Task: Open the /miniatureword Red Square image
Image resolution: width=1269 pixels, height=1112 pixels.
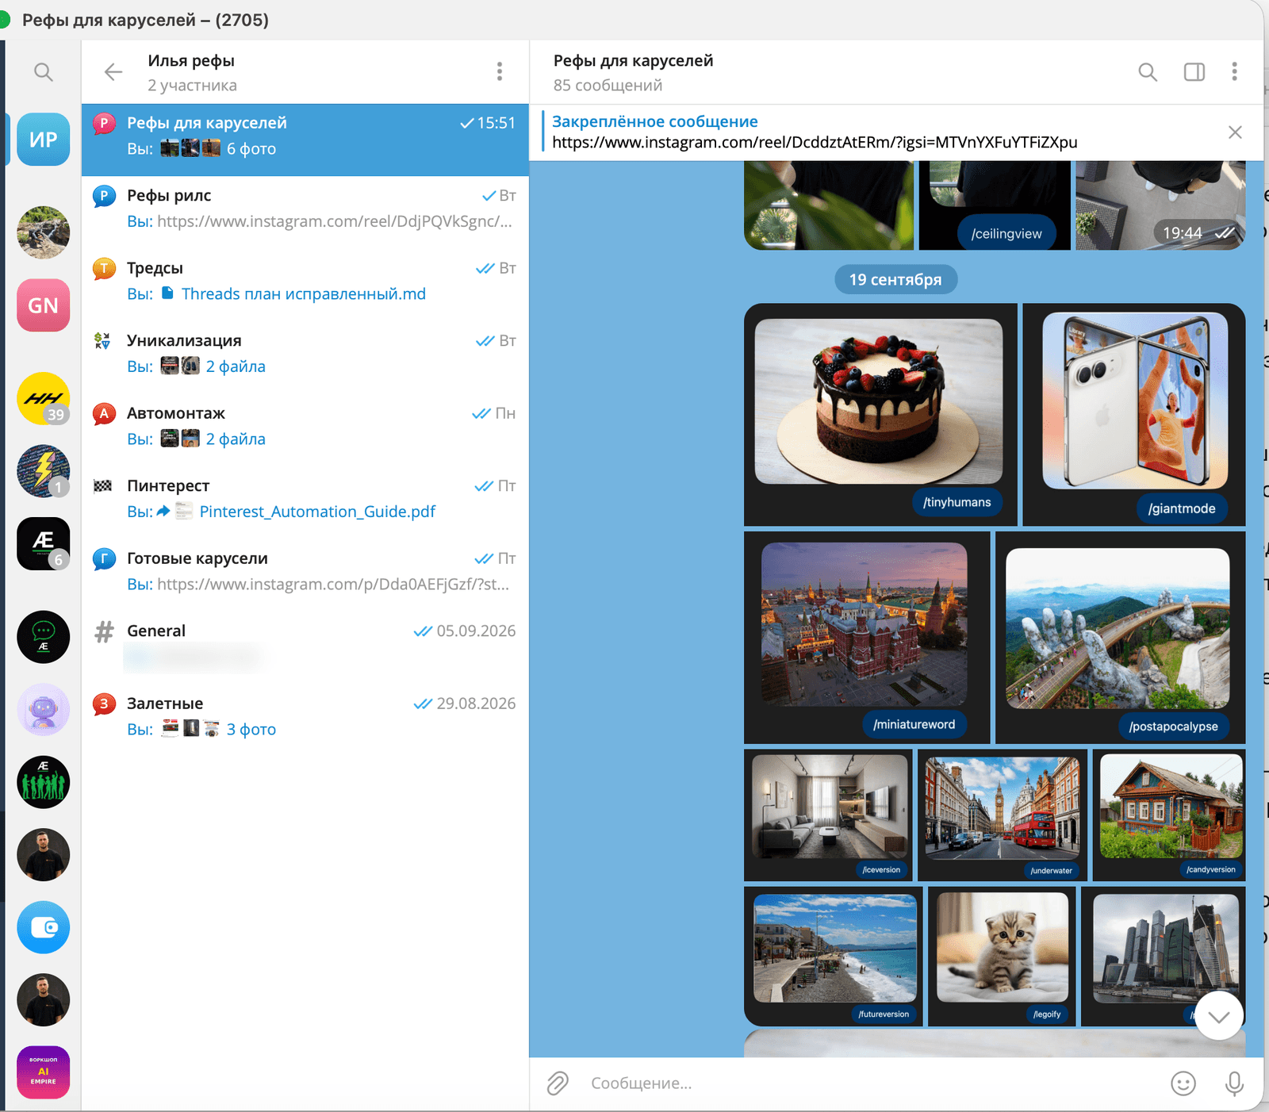Action: click(867, 638)
